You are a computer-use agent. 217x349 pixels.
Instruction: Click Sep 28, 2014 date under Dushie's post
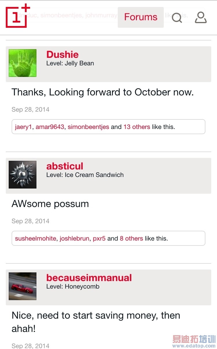[30, 110]
